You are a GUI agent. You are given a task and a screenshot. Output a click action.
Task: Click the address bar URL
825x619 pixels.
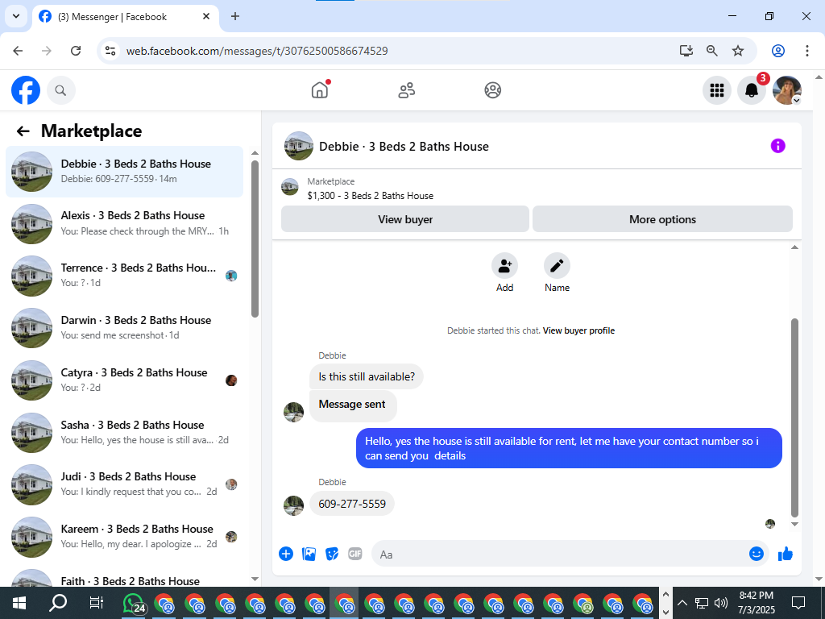click(257, 51)
